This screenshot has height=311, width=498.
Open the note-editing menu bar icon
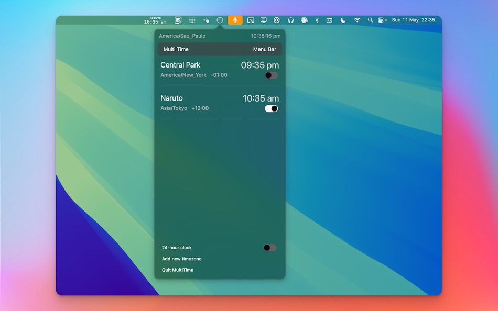click(x=178, y=20)
